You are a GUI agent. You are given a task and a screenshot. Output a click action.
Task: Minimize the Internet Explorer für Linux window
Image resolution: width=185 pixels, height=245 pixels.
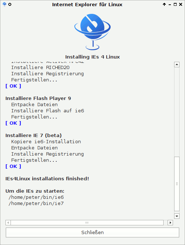(x=170, y=5)
